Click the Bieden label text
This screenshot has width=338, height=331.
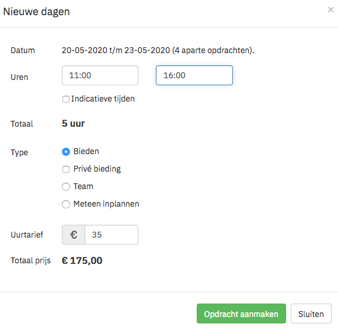(86, 152)
